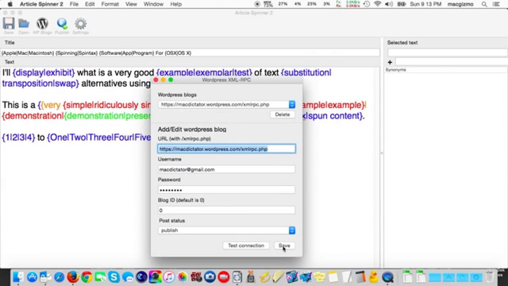508x286 pixels.
Task: Open App Store from the Dock
Action: click(x=32, y=277)
